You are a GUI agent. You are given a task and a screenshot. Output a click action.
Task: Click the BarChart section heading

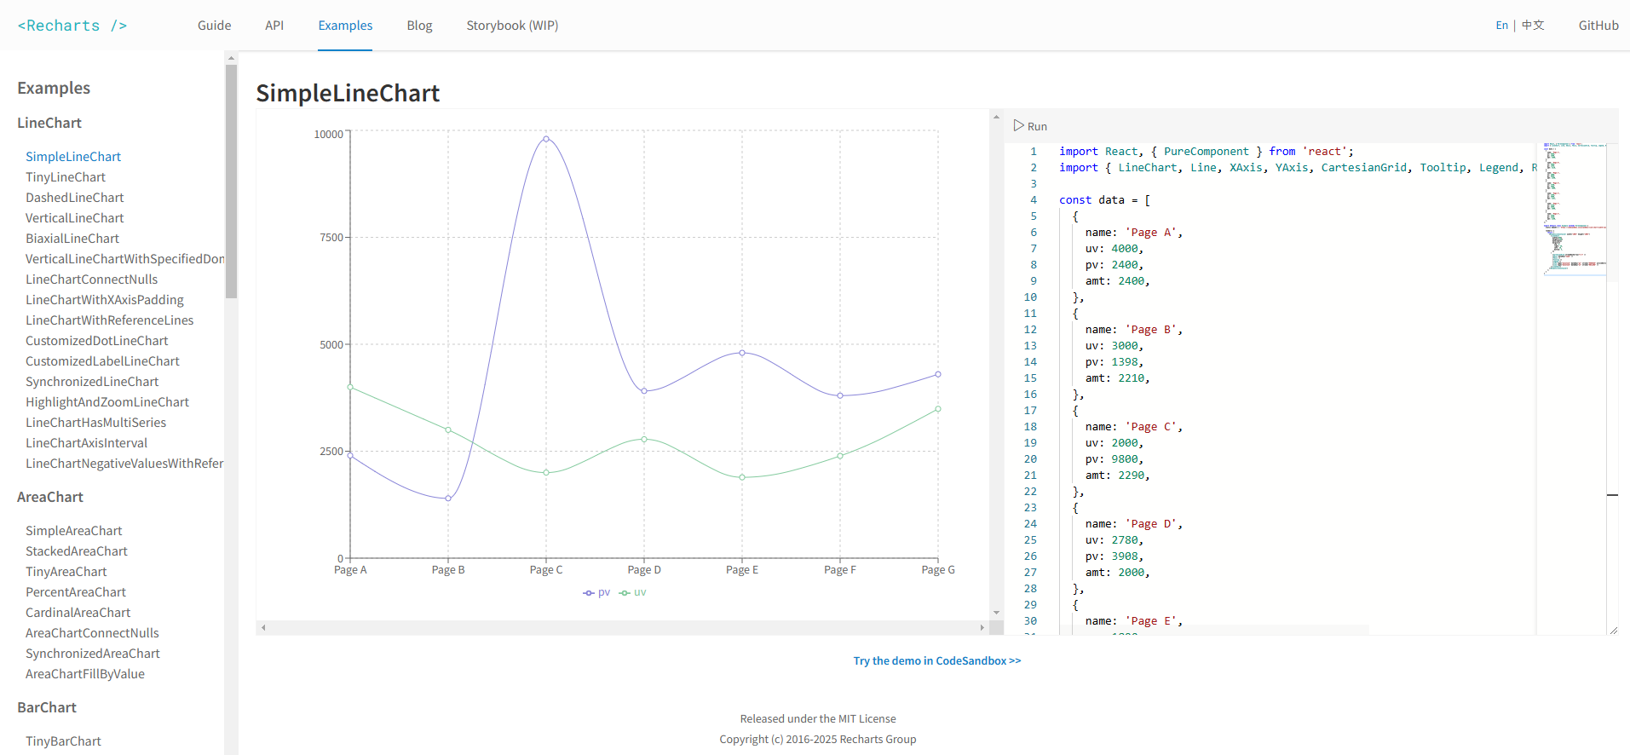coord(47,707)
